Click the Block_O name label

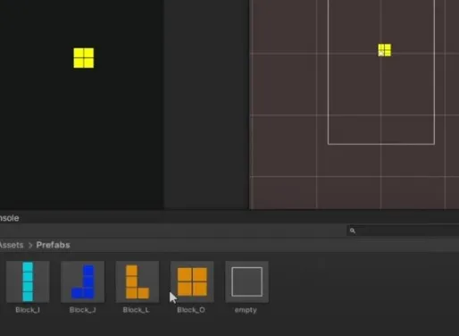[191, 310]
